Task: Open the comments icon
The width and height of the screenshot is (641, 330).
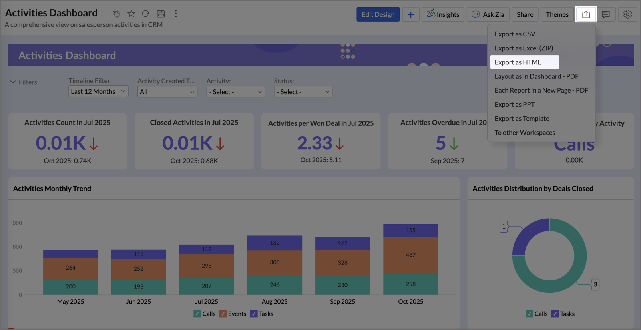Action: pos(606,14)
